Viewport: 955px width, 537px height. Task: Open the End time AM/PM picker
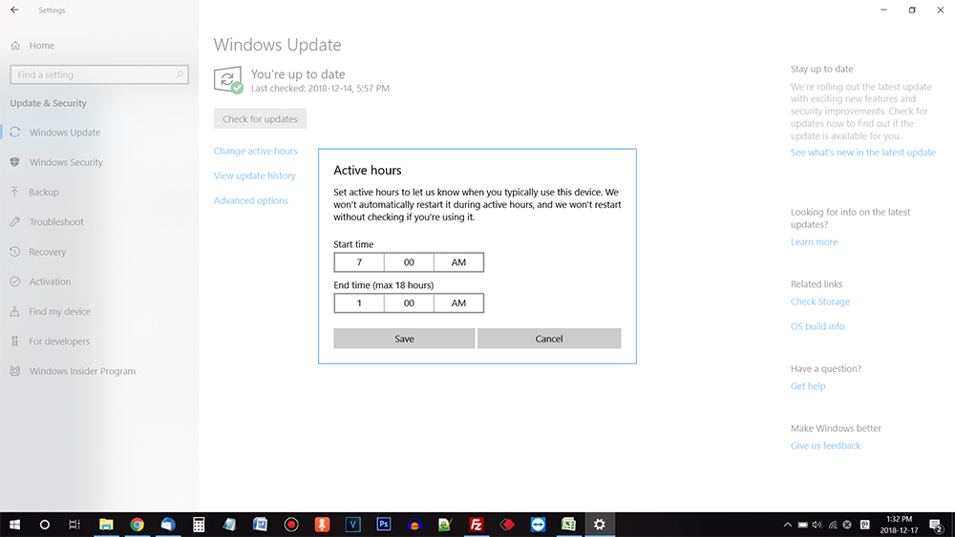coord(458,303)
